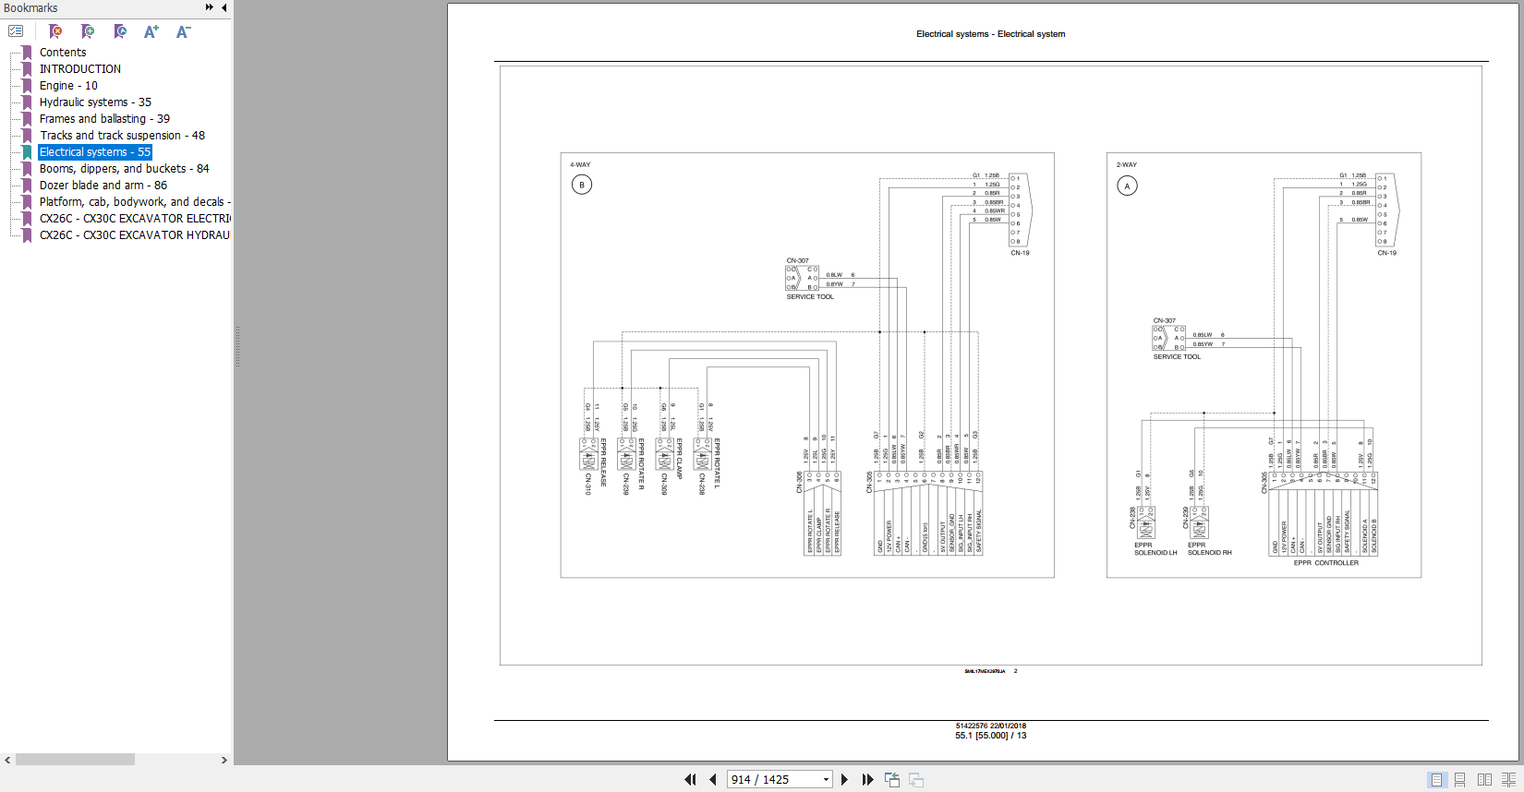Click the bookmarks horizontal scrollbar
The image size is (1524, 792).
pyautogui.click(x=74, y=760)
